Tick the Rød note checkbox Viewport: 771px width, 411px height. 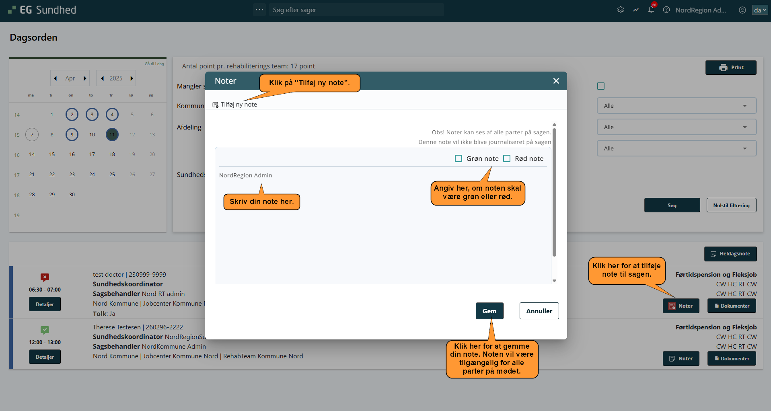pos(507,158)
